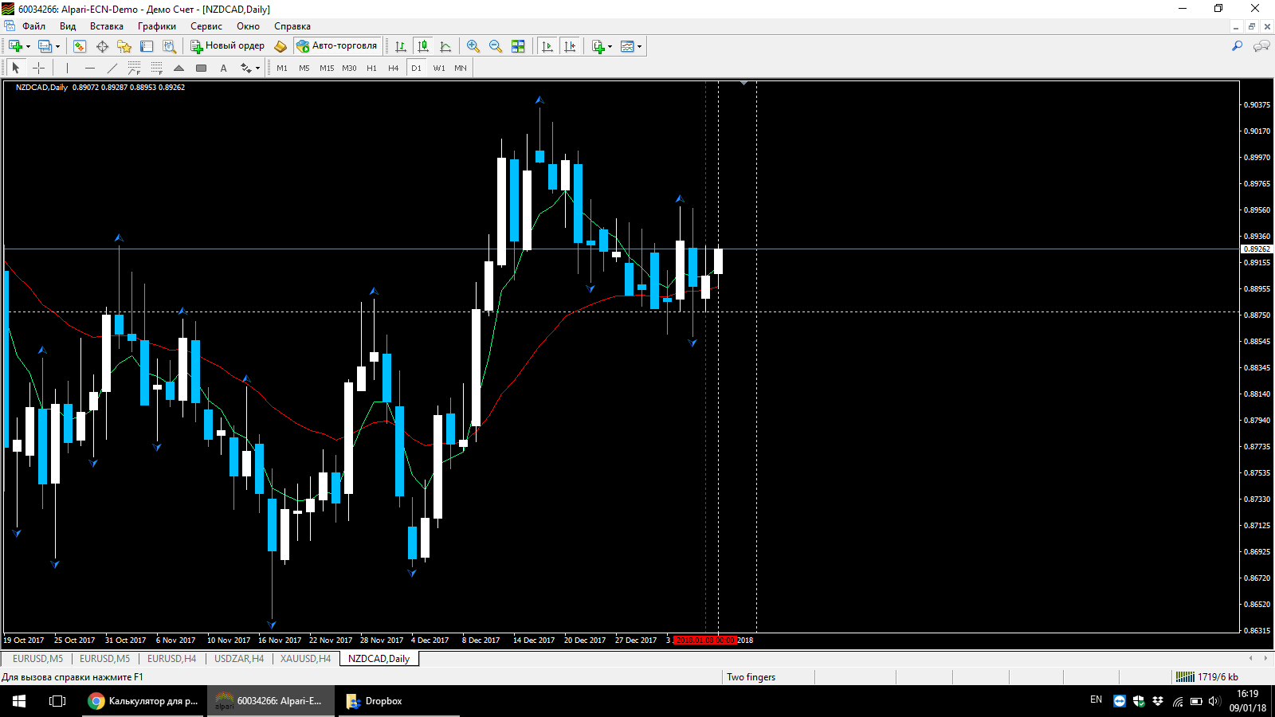Expand the indicators dropdown arrow
This screenshot has height=717, width=1275.
click(x=610, y=46)
